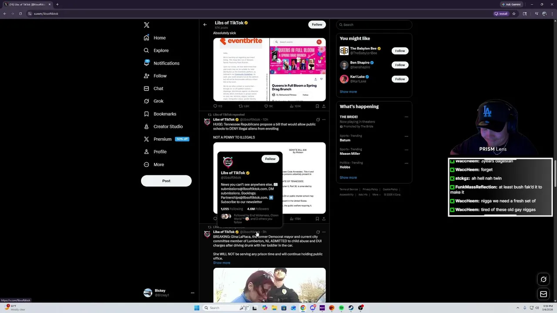
Task: Show more trending topics
Action: (348, 177)
